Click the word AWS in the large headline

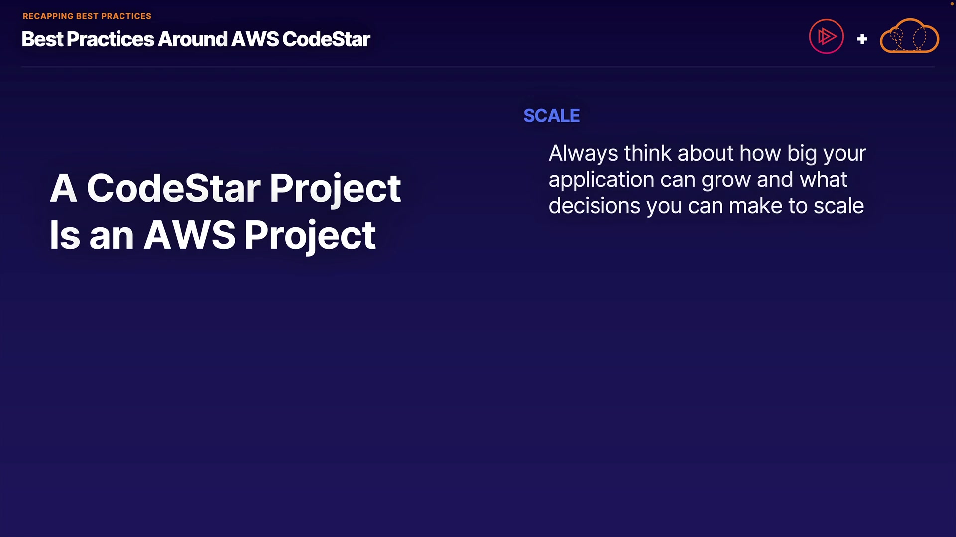pos(189,235)
